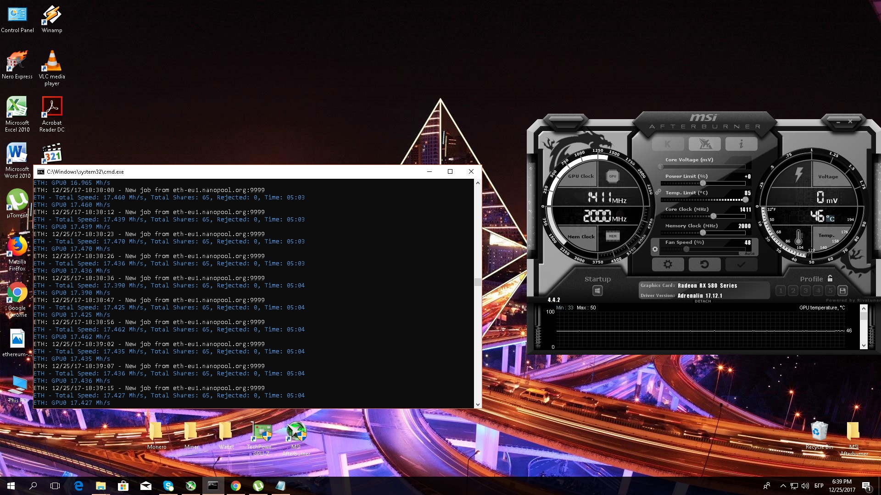Viewport: 881px width, 495px height.
Task: Click the cmd window scroll-up arrow
Action: [478, 182]
